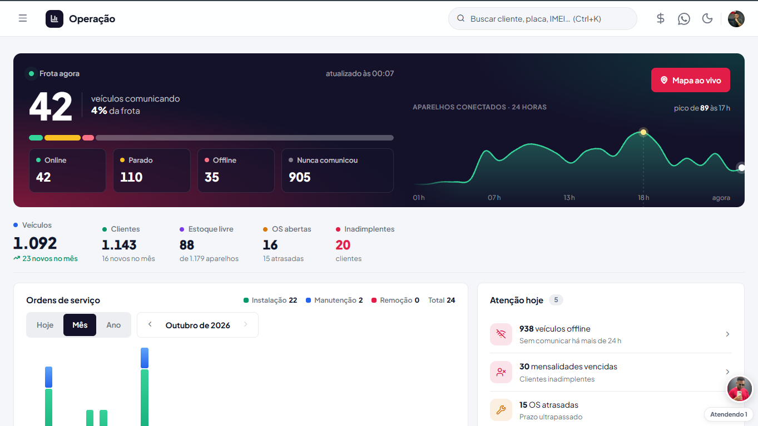Open the user profile avatar

point(736,19)
